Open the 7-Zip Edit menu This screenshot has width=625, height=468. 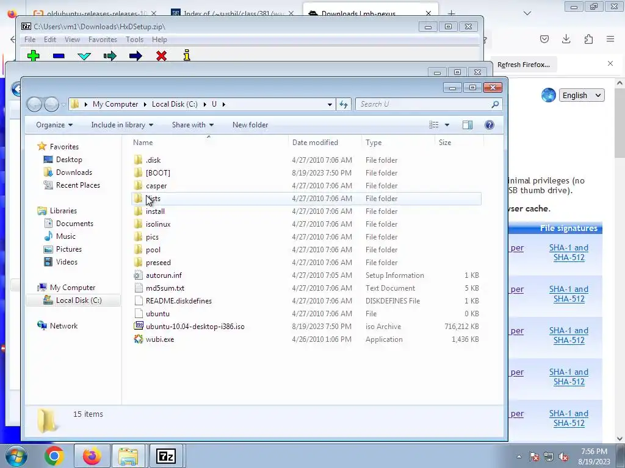pyautogui.click(x=50, y=40)
